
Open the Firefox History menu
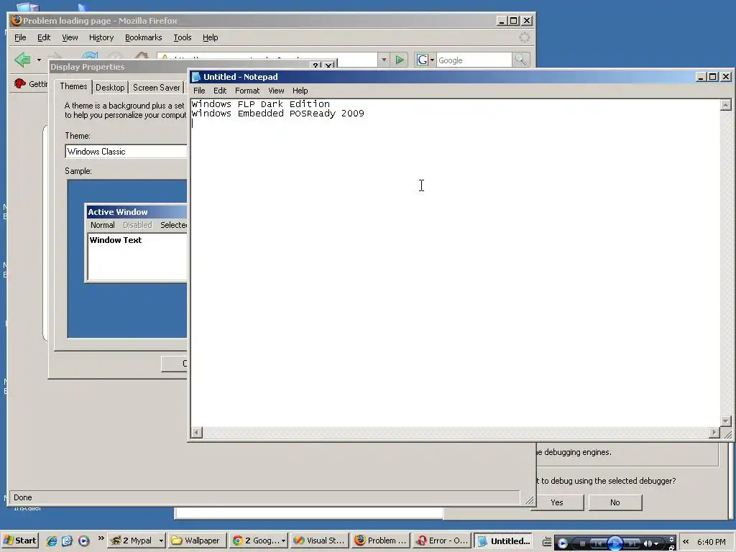tap(101, 37)
